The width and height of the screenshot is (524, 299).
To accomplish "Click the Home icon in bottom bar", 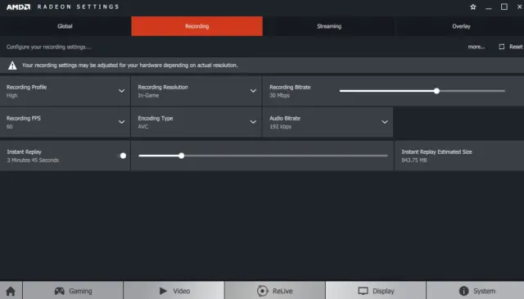I will [x=11, y=291].
